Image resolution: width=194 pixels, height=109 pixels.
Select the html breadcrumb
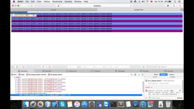point(14,74)
